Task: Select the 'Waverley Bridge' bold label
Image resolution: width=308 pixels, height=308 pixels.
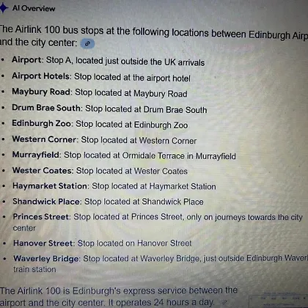Action: click(46, 259)
